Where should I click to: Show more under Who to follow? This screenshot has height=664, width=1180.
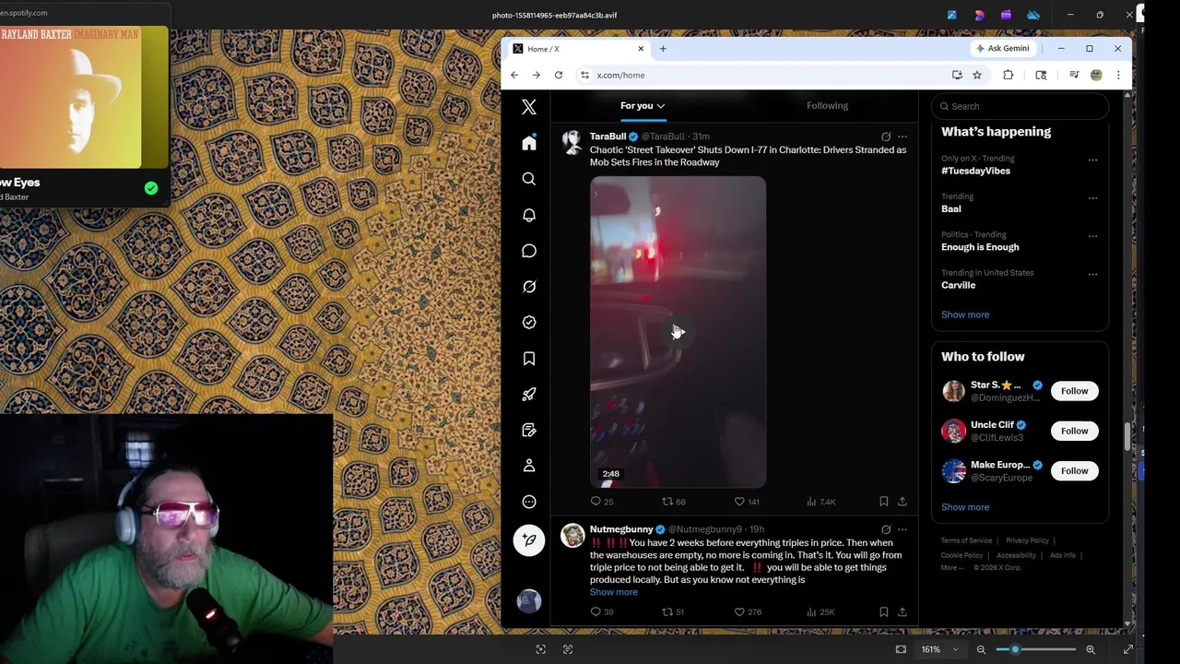click(965, 507)
